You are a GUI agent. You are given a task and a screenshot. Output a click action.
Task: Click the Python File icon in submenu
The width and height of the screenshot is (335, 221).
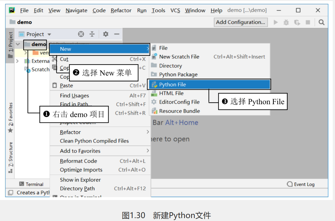tap(154, 85)
